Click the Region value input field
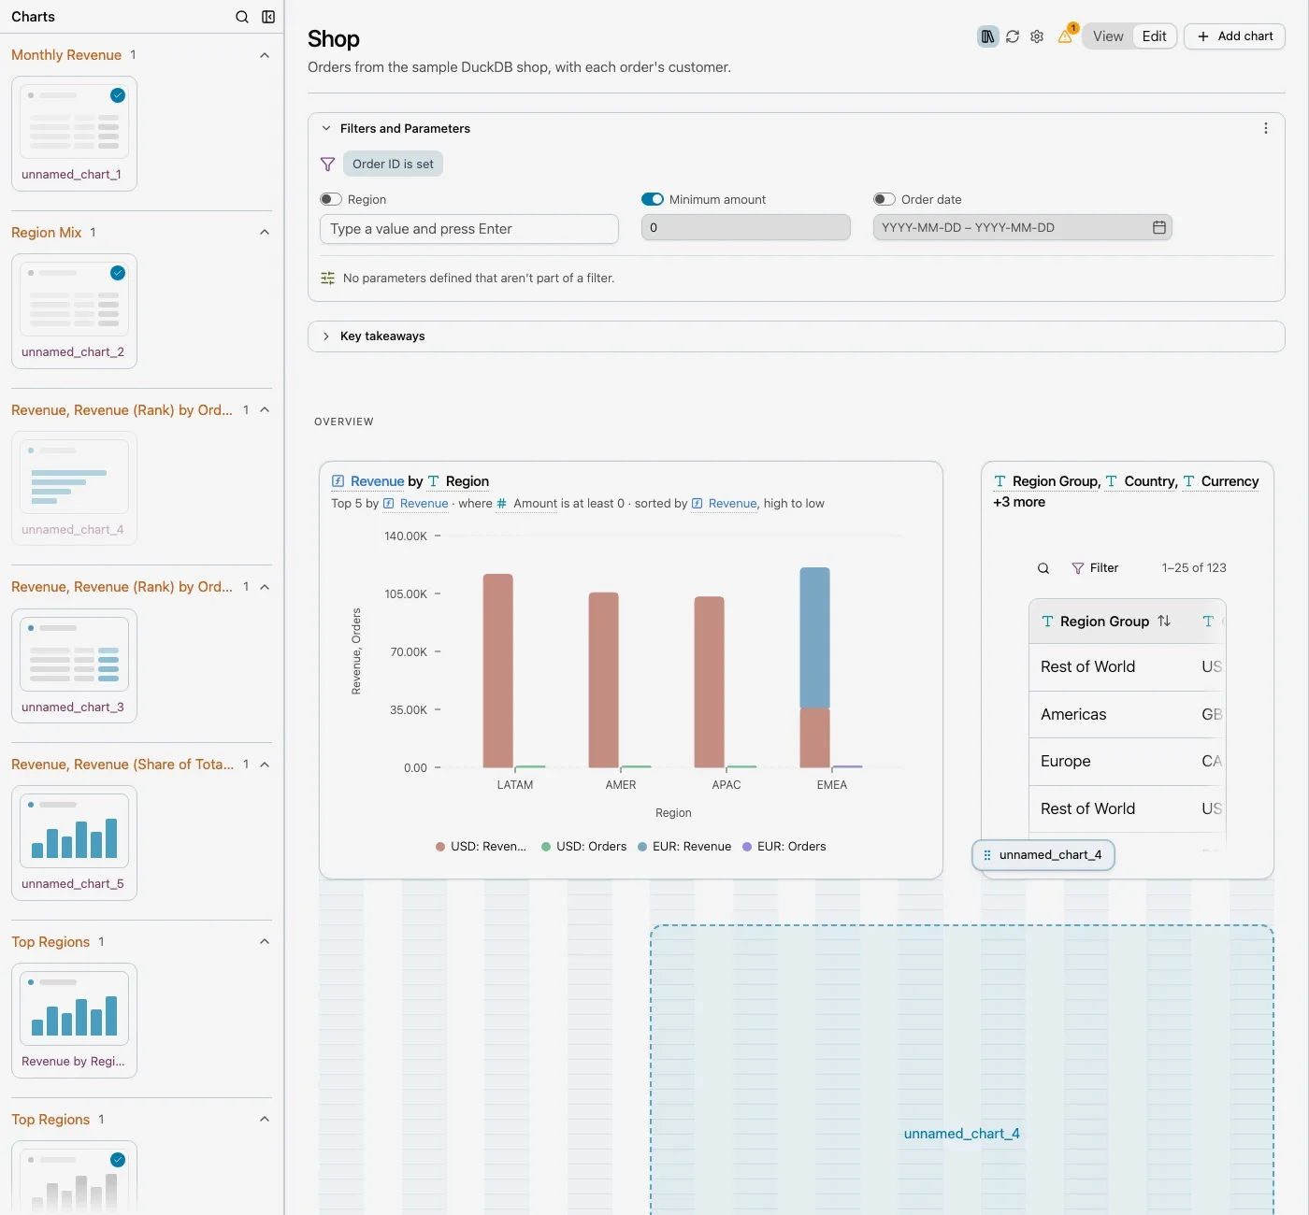Viewport: 1309px width, 1215px height. coord(469,229)
